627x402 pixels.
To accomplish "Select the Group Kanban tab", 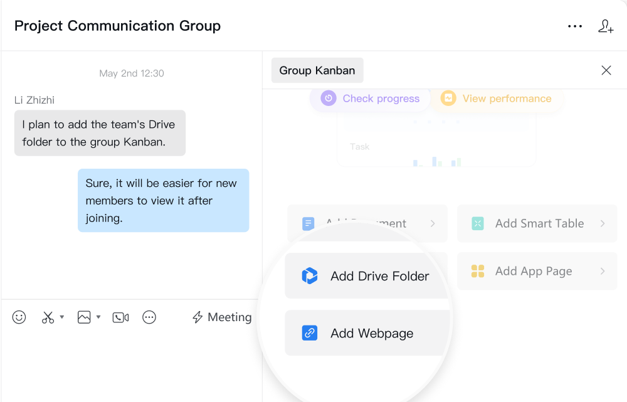I will (317, 70).
